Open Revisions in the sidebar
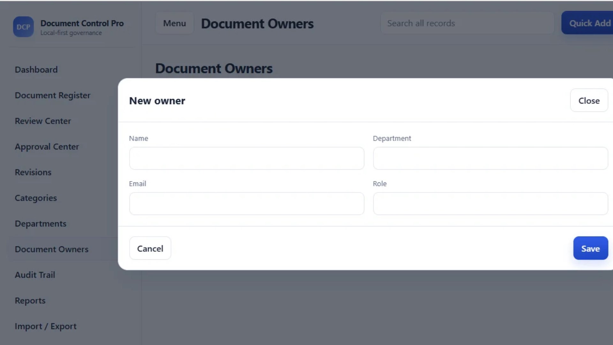This screenshot has height=345, width=613. coord(33,172)
